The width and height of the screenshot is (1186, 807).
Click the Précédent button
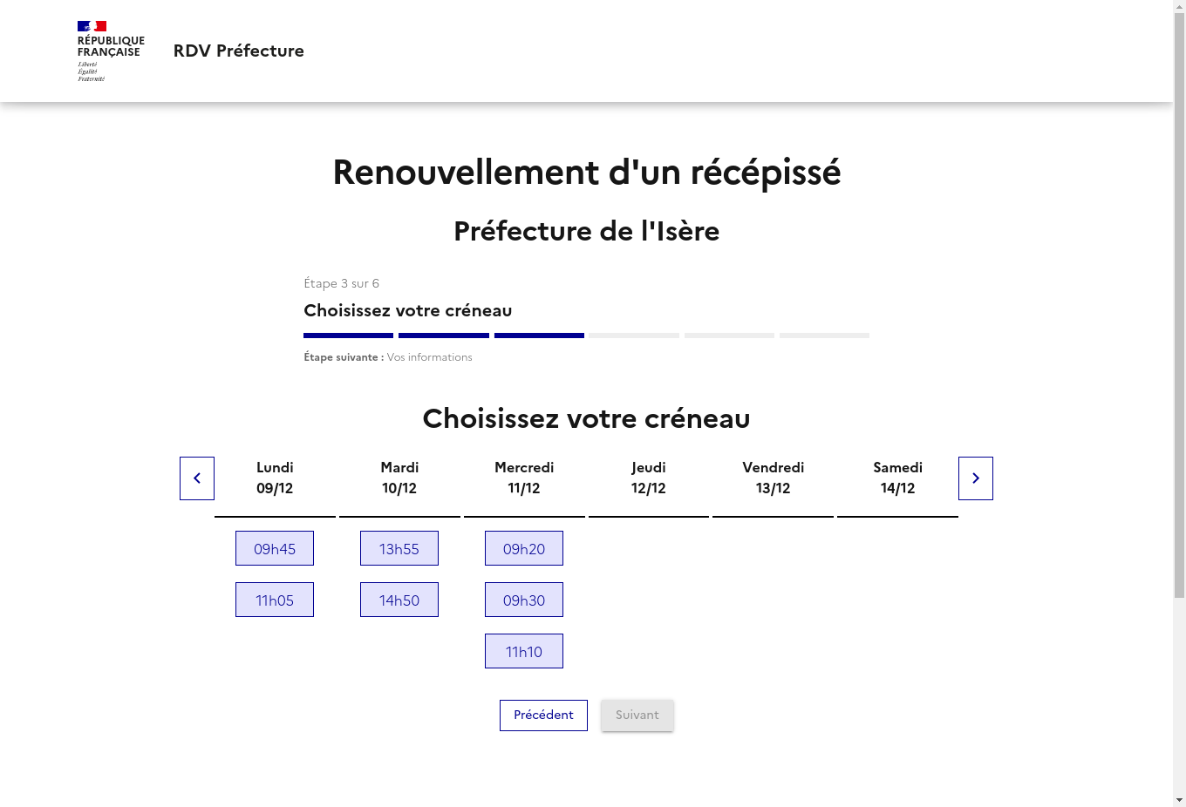click(x=543, y=715)
